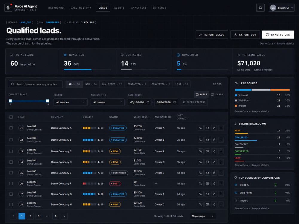
Task: Click the Import Leads button
Action: 212,35
